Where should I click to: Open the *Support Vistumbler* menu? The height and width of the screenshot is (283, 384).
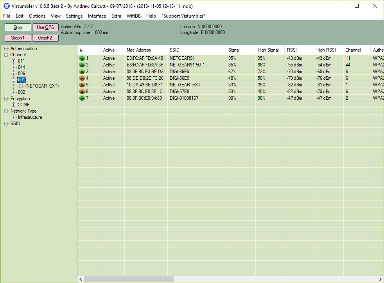(x=183, y=16)
